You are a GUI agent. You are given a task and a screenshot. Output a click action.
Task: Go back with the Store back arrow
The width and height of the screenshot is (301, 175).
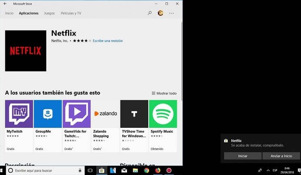(x=5, y=3)
